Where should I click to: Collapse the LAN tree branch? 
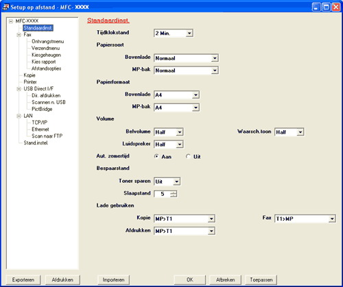[19, 116]
